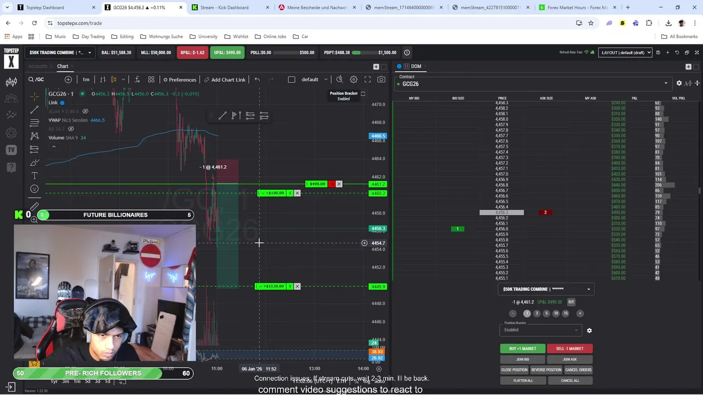Viewport: 703px width, 395px height.
Task: Toggle the chart default square checkbox
Action: tap(292, 80)
